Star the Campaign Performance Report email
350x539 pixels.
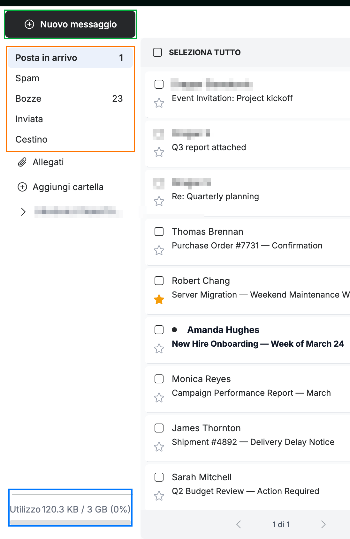click(159, 398)
